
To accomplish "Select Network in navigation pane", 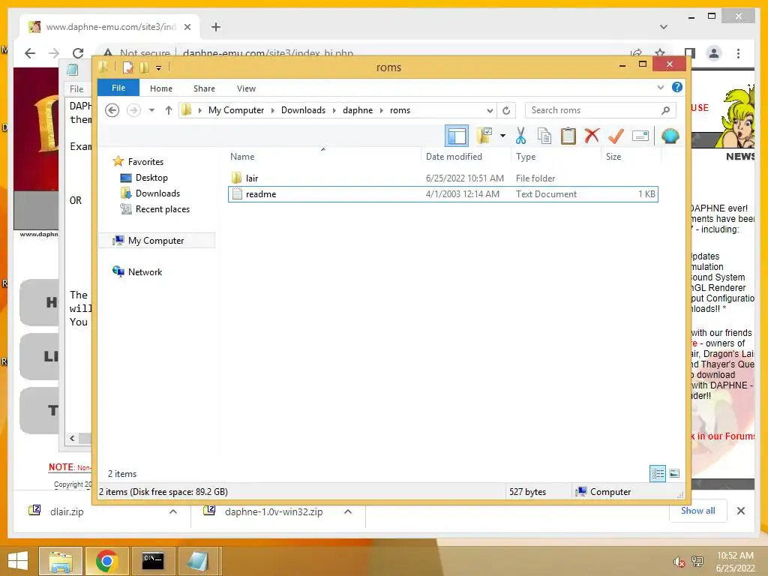I will (145, 271).
